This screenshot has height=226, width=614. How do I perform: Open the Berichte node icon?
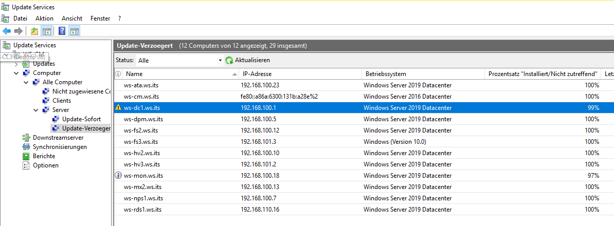coord(26,156)
